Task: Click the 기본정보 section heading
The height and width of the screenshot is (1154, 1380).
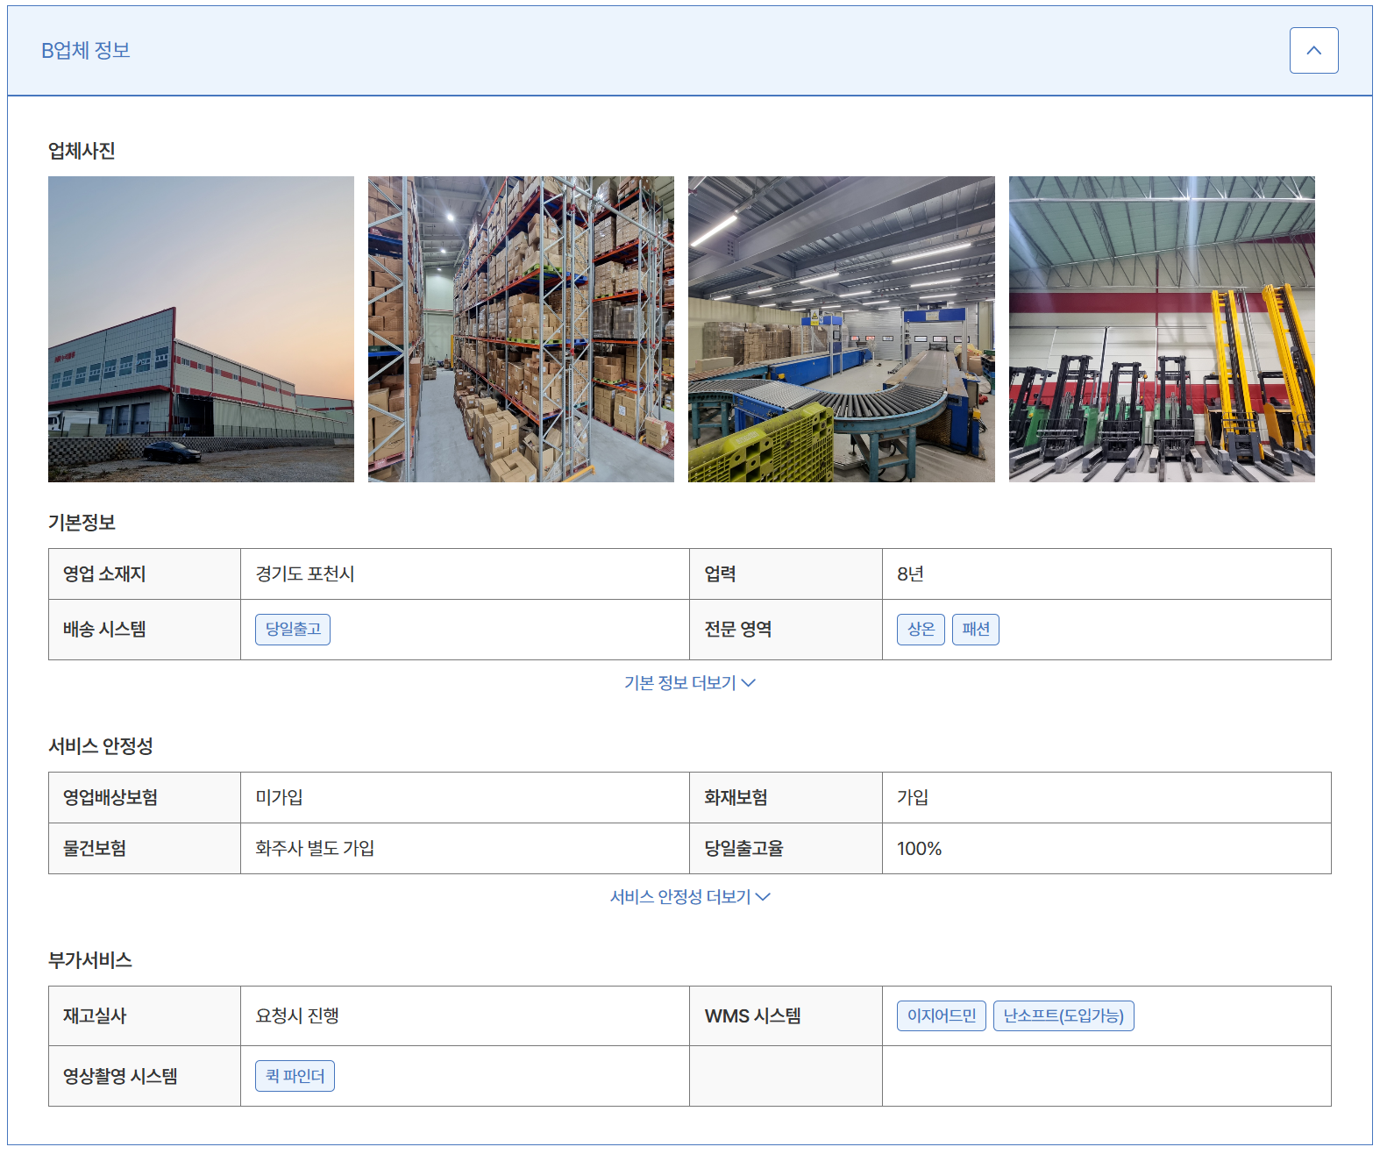Action: pyautogui.click(x=82, y=523)
